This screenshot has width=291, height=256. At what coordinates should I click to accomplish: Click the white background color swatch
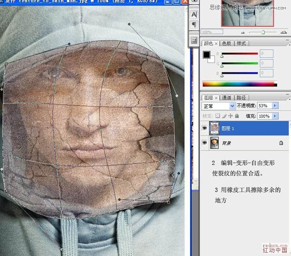coord(211,60)
